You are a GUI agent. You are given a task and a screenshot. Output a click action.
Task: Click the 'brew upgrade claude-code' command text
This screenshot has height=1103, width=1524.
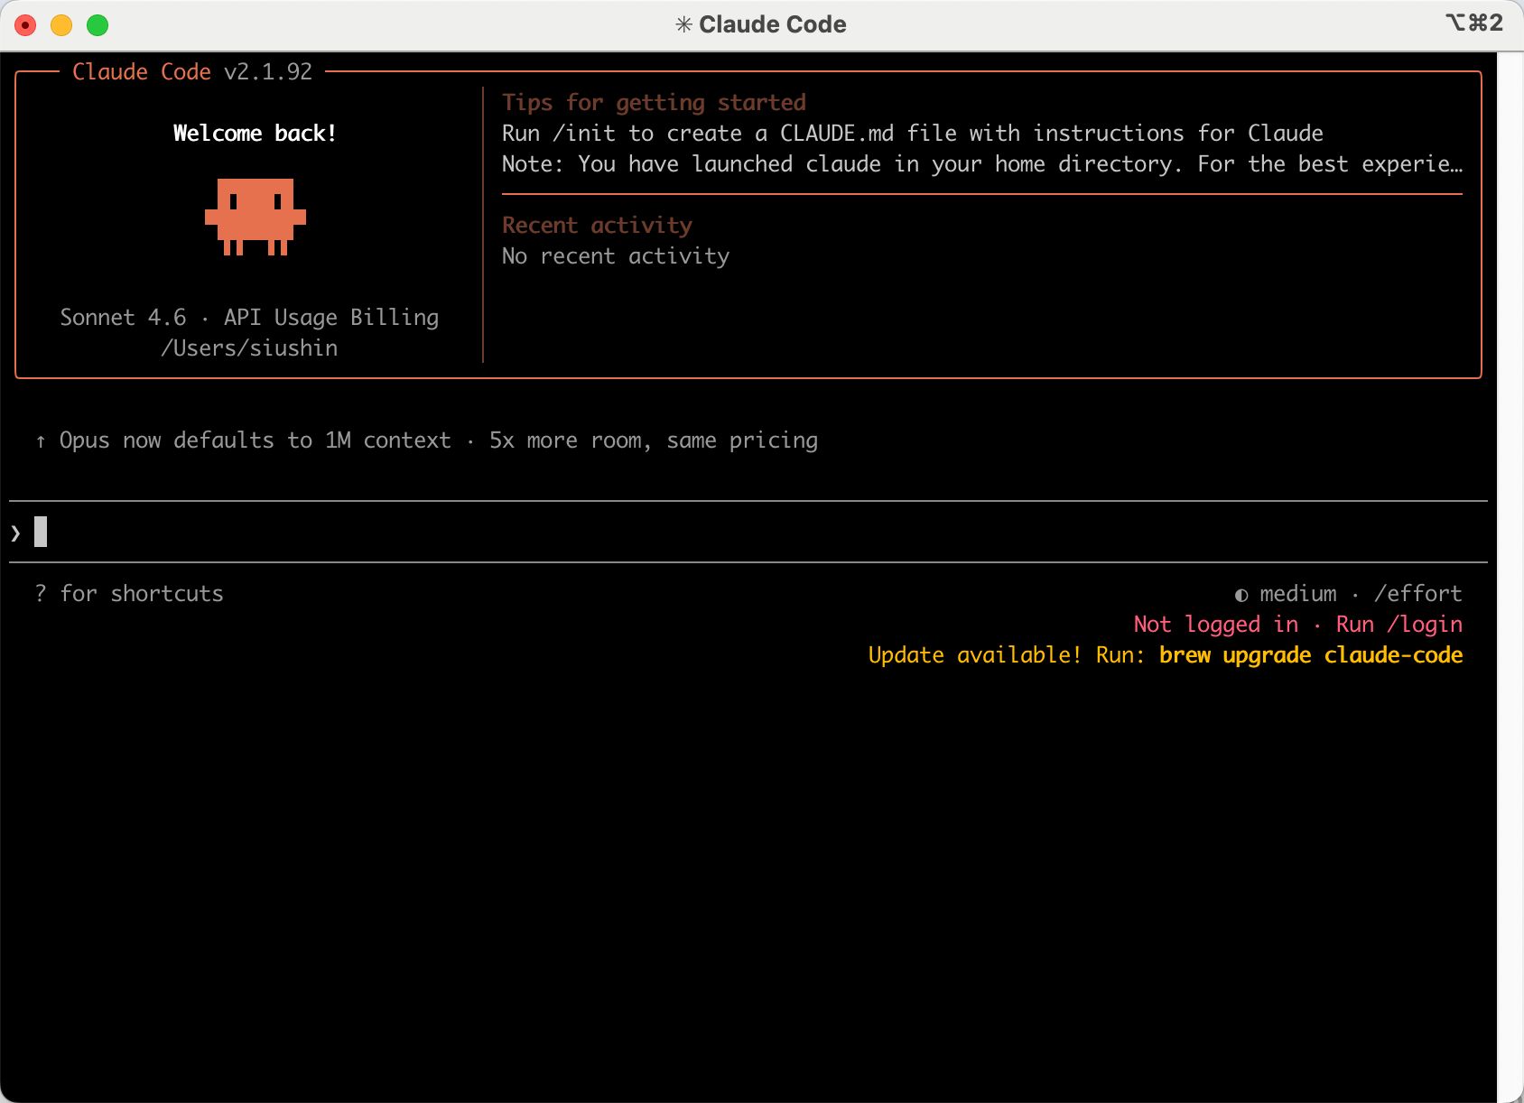click(x=1311, y=655)
